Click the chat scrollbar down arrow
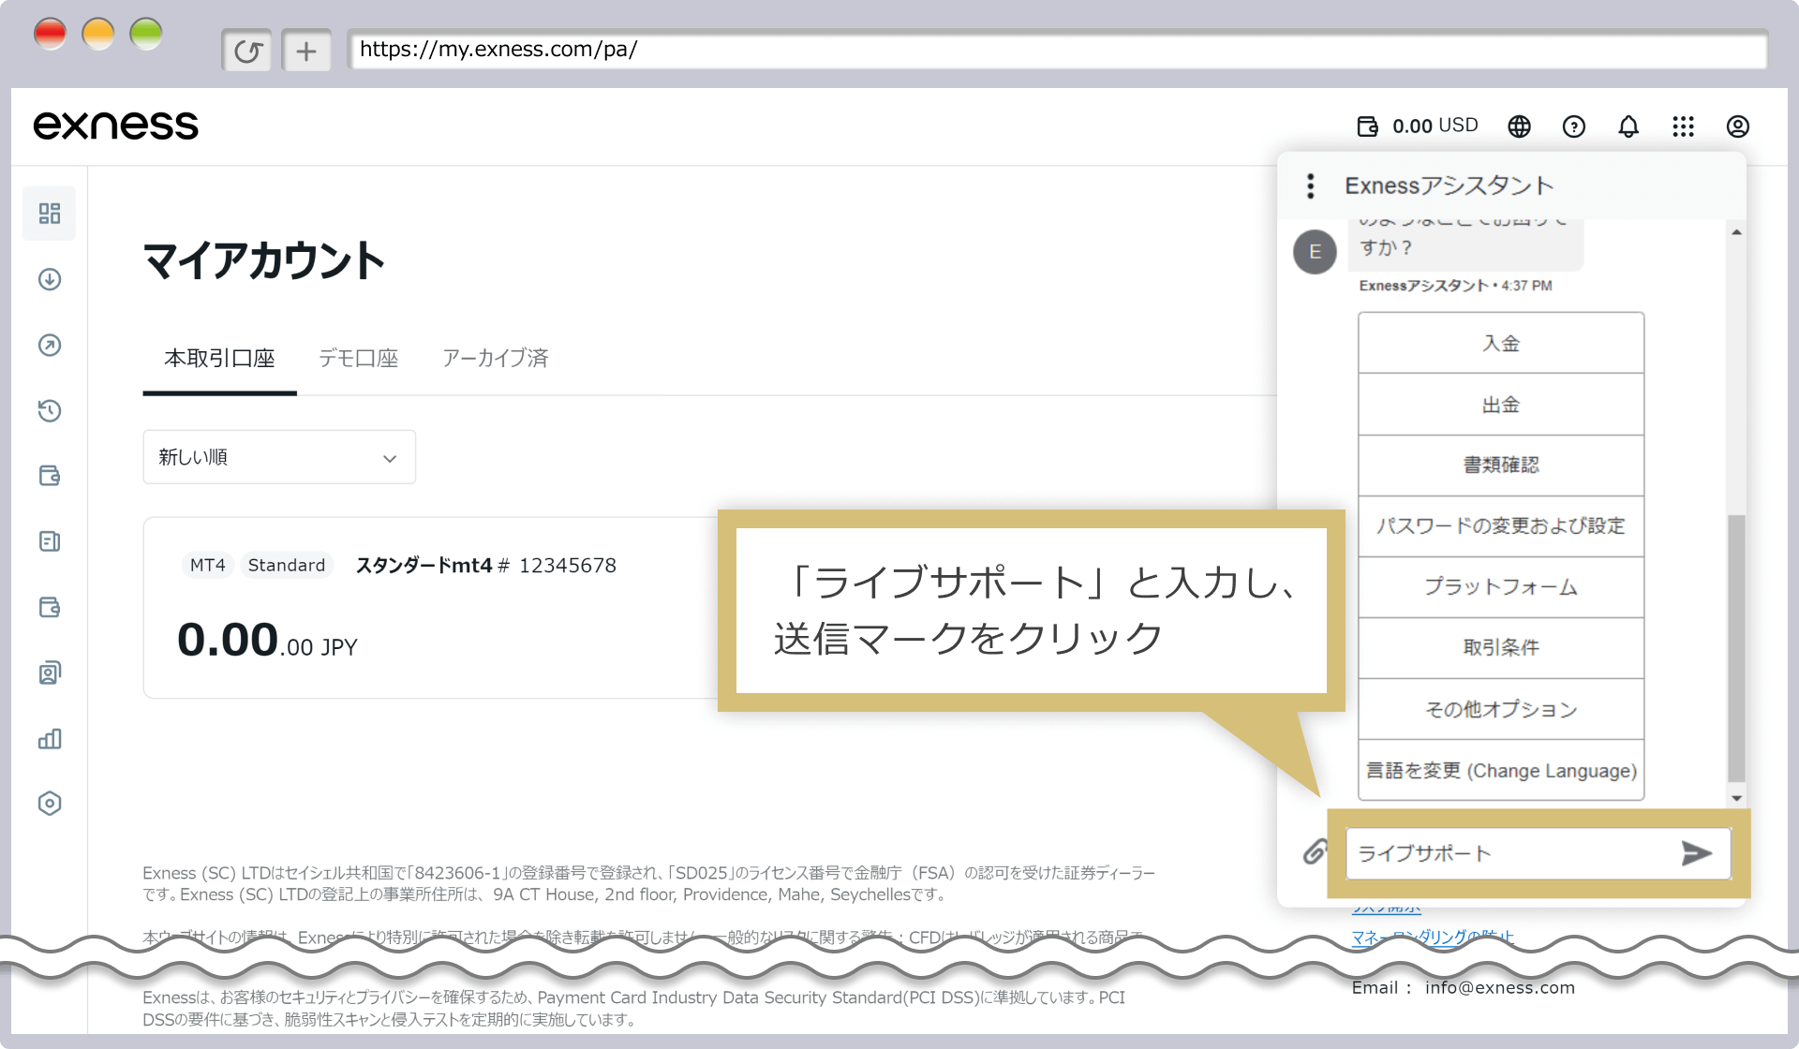This screenshot has width=1799, height=1049. coord(1736,798)
